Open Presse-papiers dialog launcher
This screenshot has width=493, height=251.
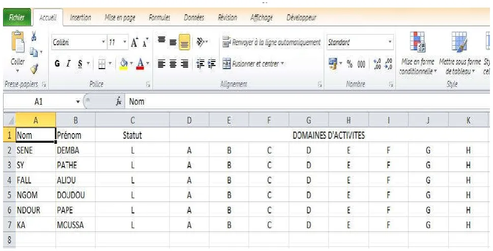pyautogui.click(x=44, y=84)
